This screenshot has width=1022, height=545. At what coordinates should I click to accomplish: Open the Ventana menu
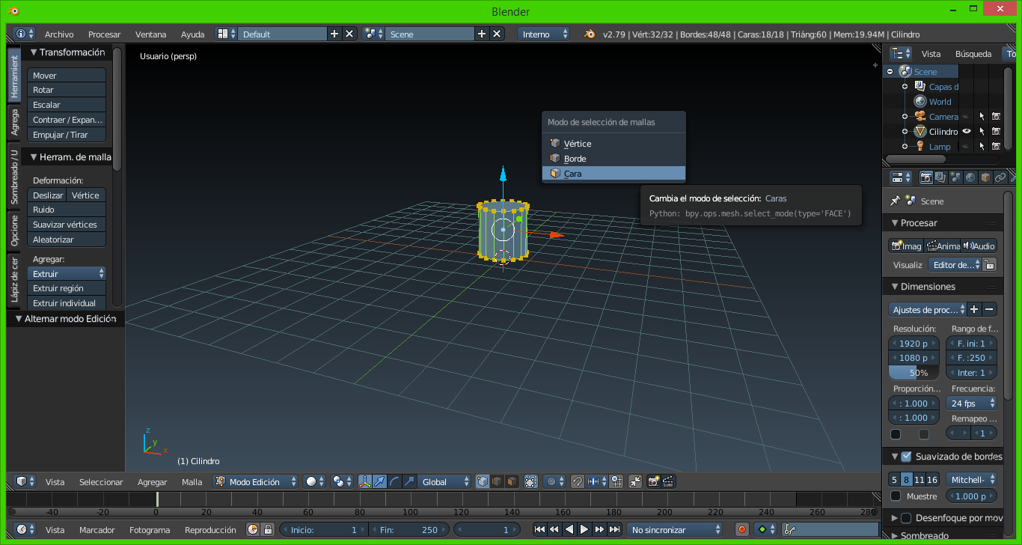pyautogui.click(x=150, y=34)
